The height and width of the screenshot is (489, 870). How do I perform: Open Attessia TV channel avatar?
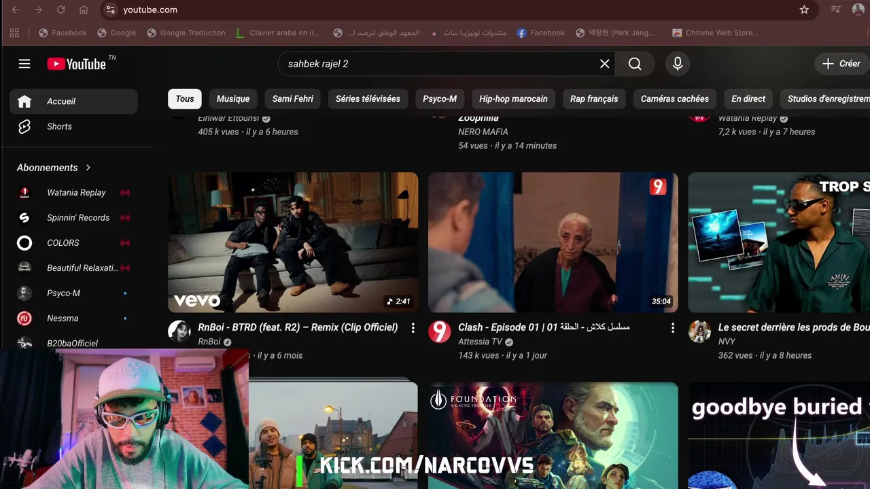[440, 331]
